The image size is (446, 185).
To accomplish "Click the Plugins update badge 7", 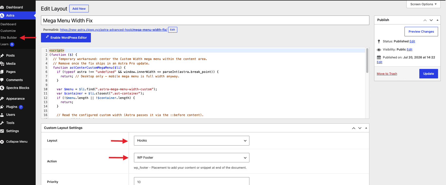I will click(21, 107).
